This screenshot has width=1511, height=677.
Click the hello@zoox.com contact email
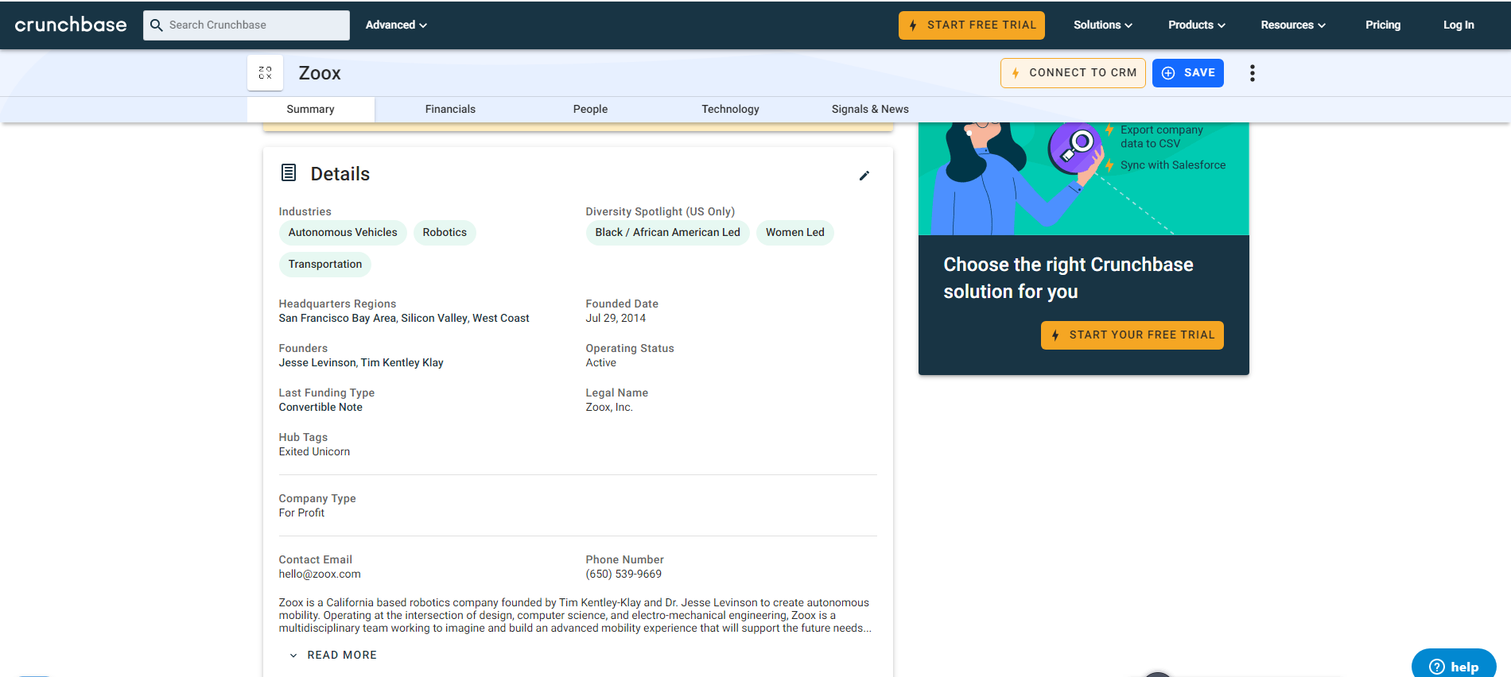pos(320,574)
